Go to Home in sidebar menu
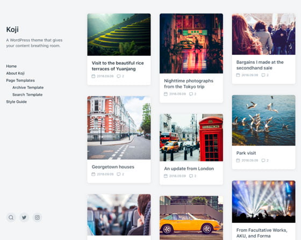The width and height of the screenshot is (301, 240). pos(11,66)
